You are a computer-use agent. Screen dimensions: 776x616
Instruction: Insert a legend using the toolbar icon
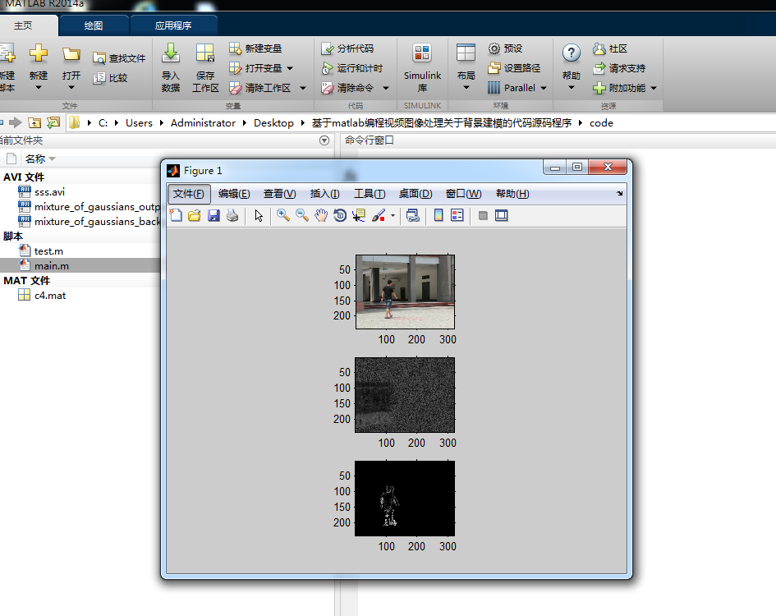tap(457, 215)
